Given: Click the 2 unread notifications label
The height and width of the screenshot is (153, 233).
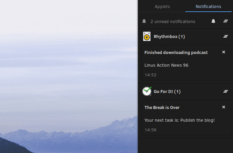Looking at the screenshot, I should pyautogui.click(x=173, y=22).
